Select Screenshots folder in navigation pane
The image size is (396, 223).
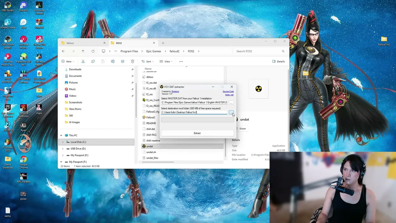75,103
